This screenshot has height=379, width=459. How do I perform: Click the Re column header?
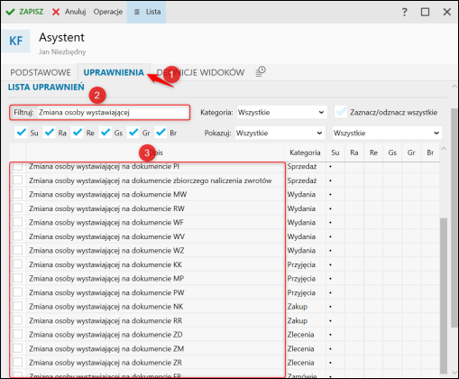coord(373,153)
